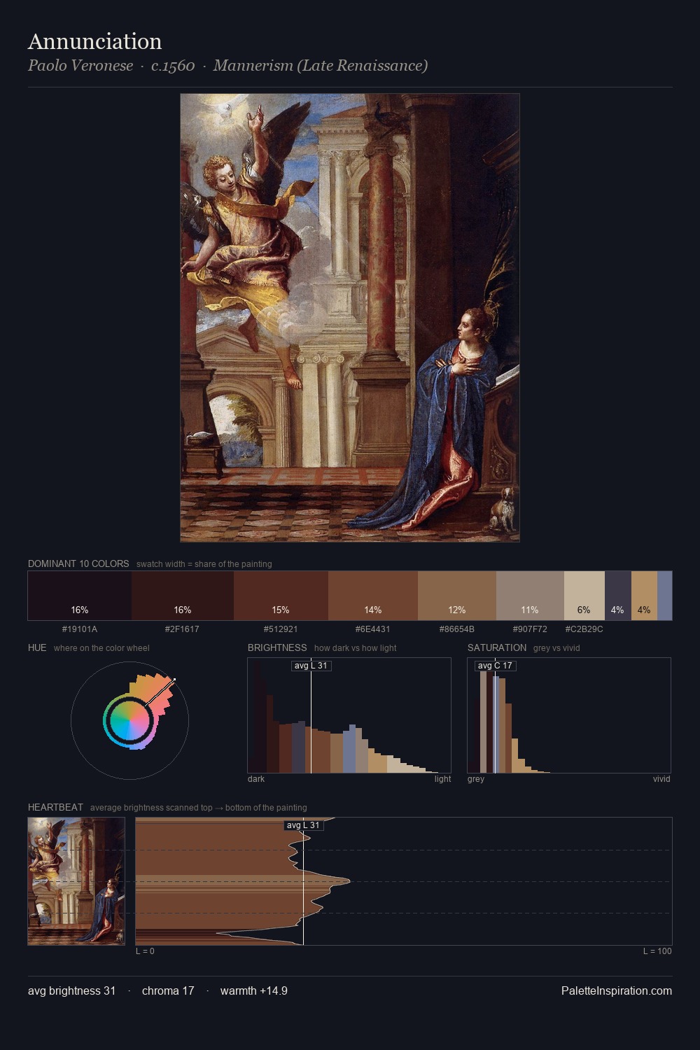Select the 12% #86654B swatch
The image size is (700, 1050).
point(457,596)
